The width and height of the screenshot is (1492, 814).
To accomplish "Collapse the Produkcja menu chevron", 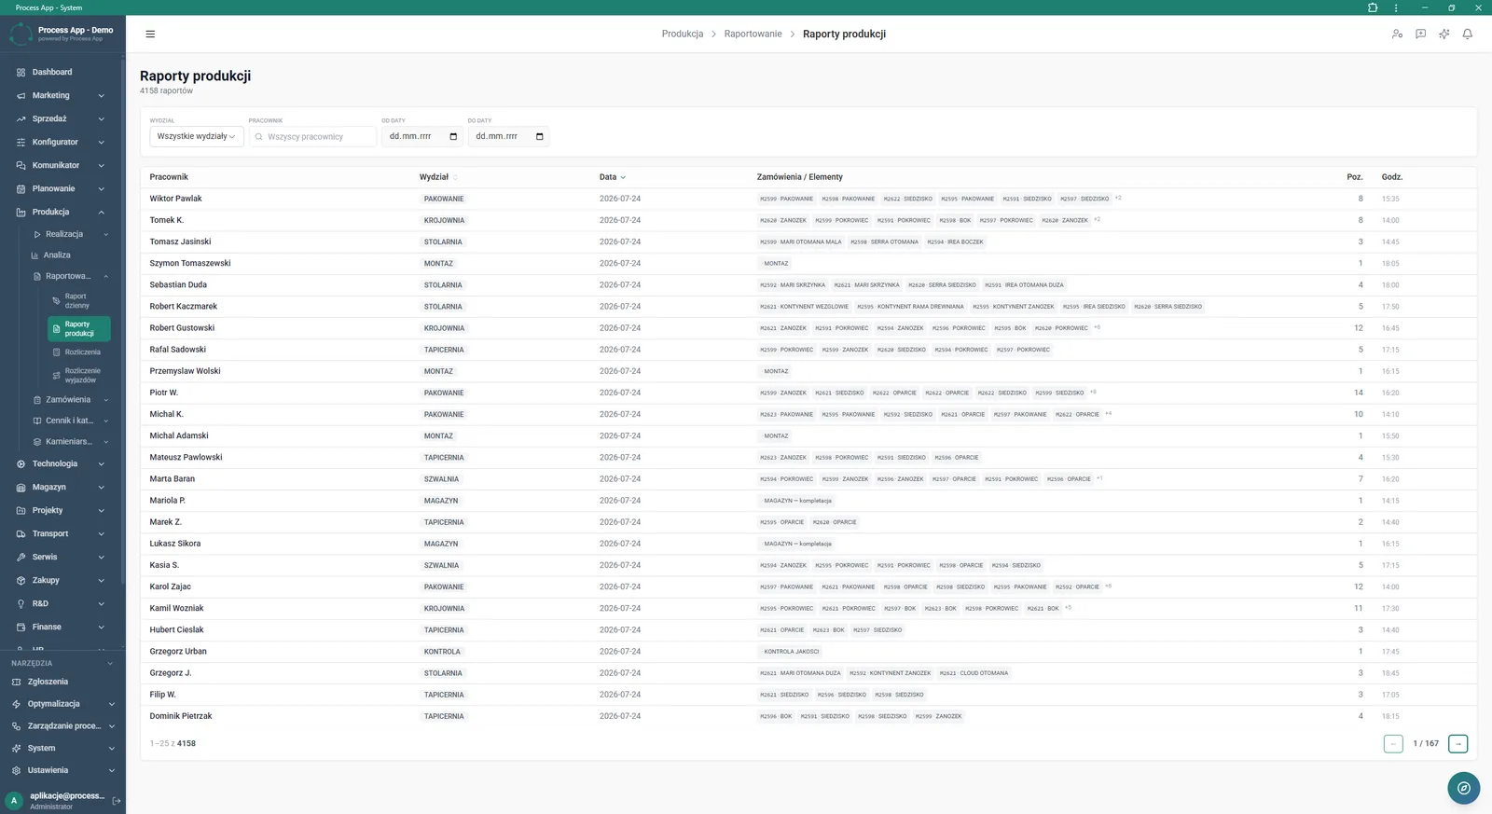I will (x=101, y=212).
